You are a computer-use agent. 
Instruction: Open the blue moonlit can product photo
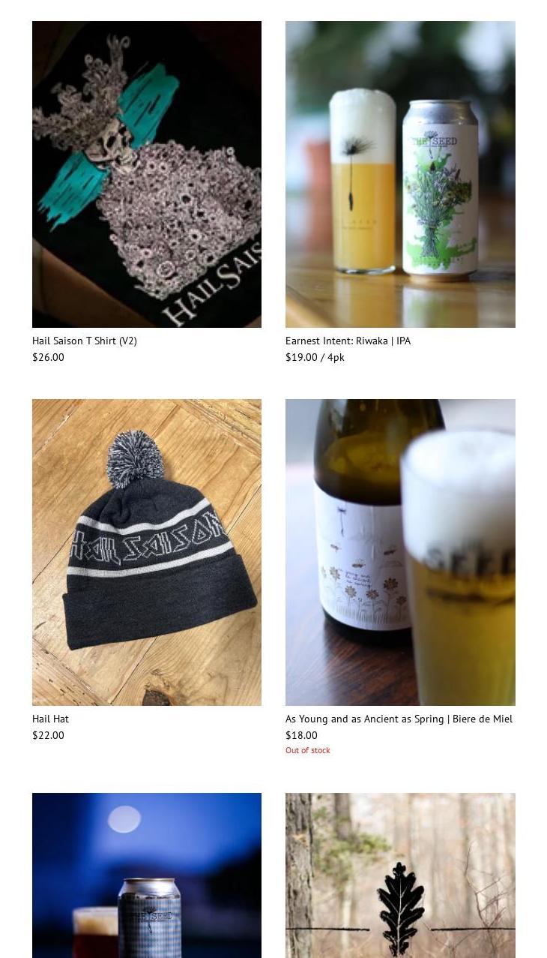coord(147,875)
